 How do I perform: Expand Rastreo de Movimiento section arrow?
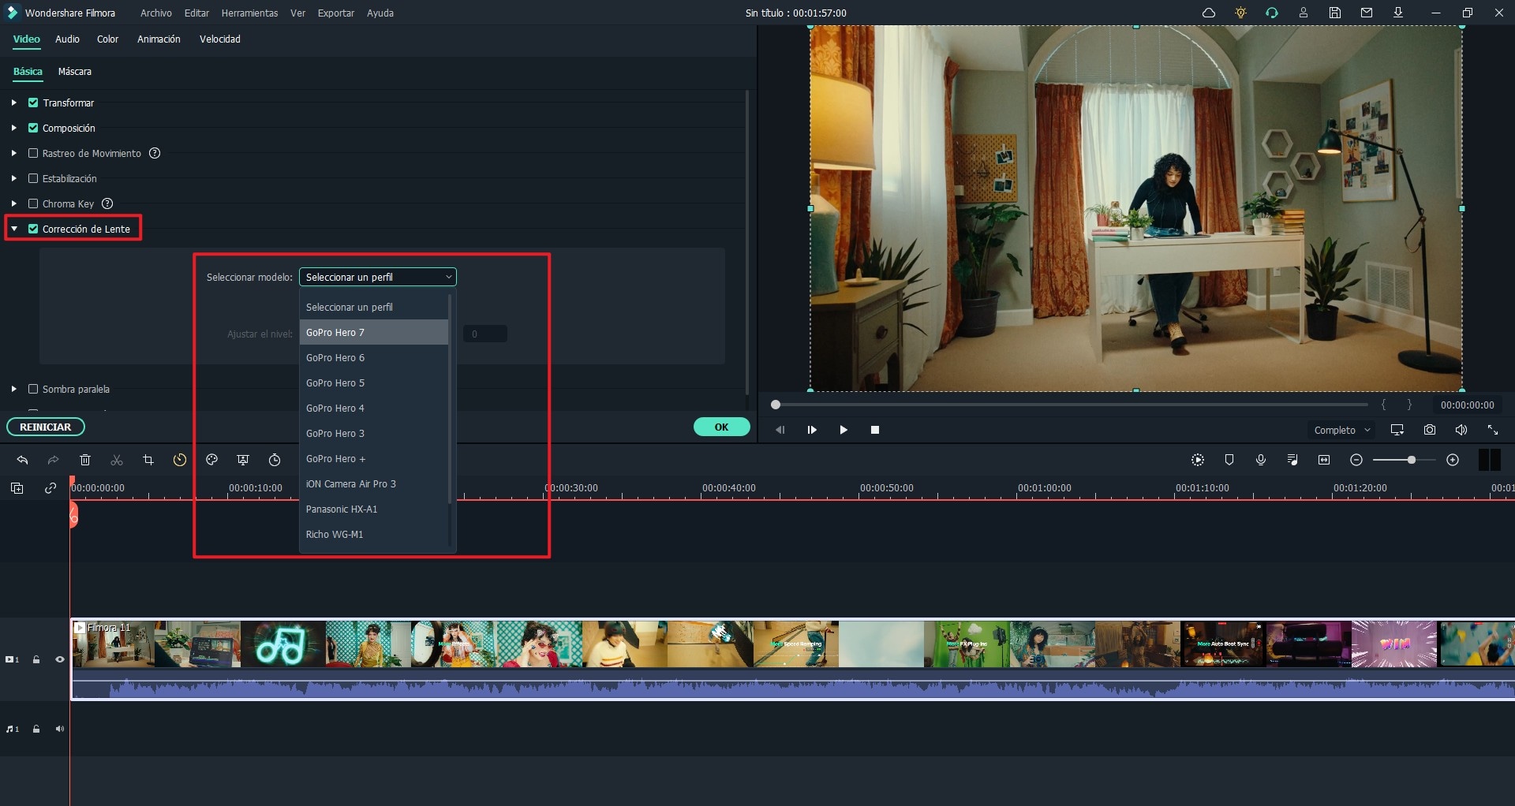13,153
